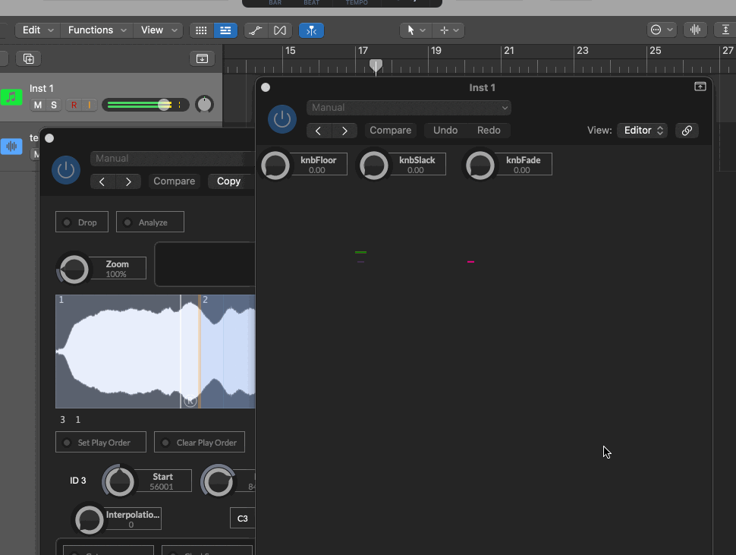
Task: Toggle the automation curve button
Action: (256, 30)
